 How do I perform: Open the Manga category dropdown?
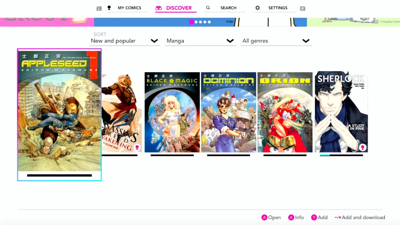tap(200, 41)
